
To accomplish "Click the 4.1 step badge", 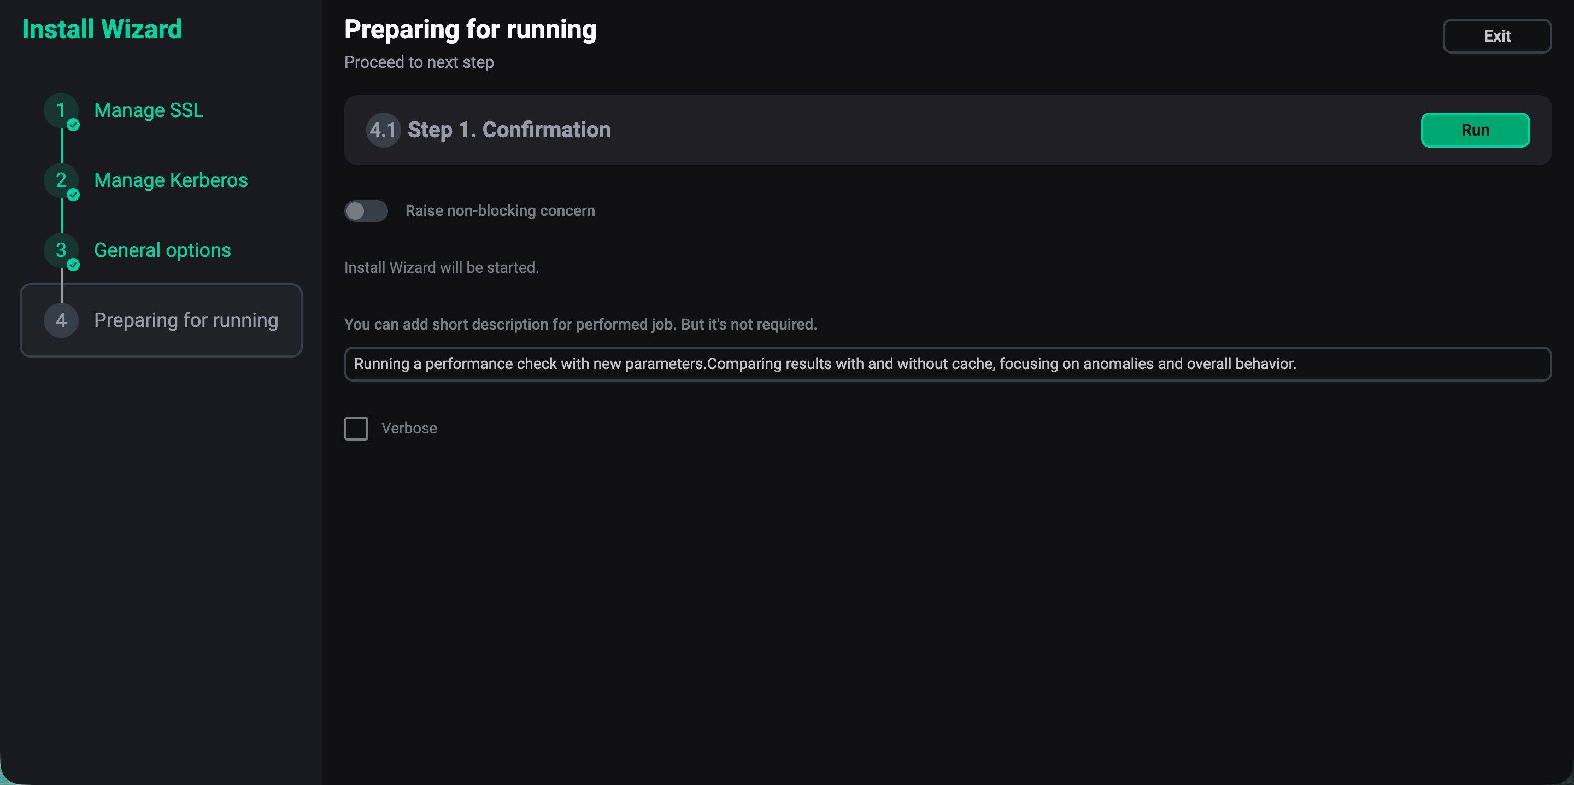I will [383, 130].
